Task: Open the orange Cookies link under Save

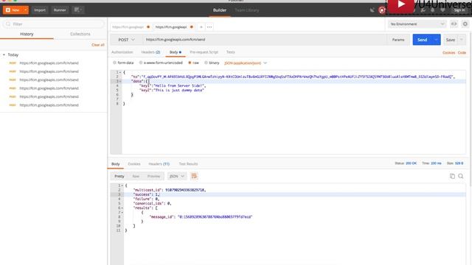Action: (448, 52)
